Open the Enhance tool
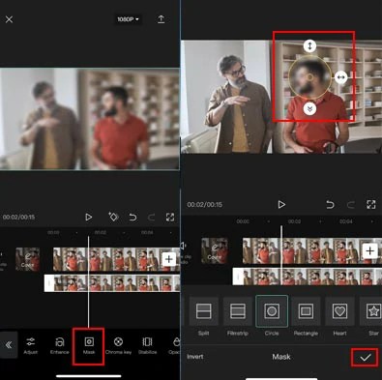This screenshot has width=382, height=380. click(60, 346)
